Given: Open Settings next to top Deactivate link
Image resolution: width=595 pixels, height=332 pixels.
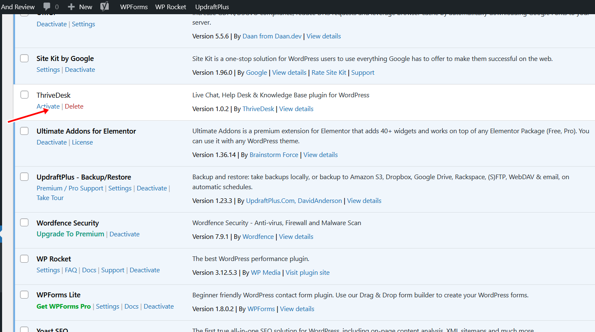Looking at the screenshot, I should (x=84, y=24).
